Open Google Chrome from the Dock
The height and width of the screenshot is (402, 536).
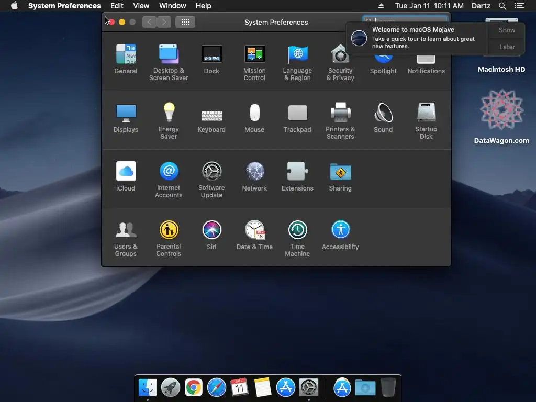[194, 388]
